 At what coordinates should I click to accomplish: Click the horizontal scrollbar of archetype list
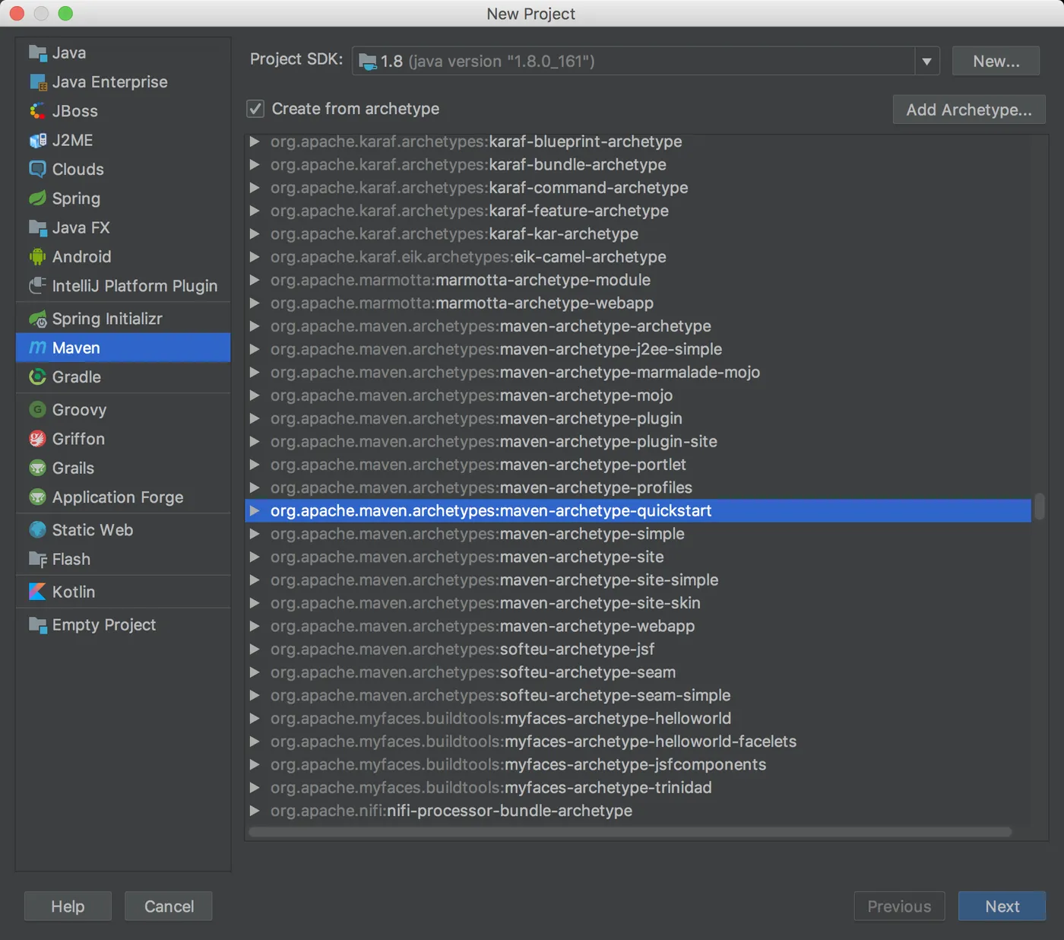point(630,832)
